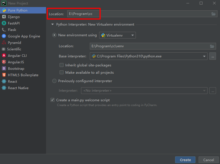Click the Cancel button
The height and width of the screenshot is (164, 220).
(x=209, y=160)
